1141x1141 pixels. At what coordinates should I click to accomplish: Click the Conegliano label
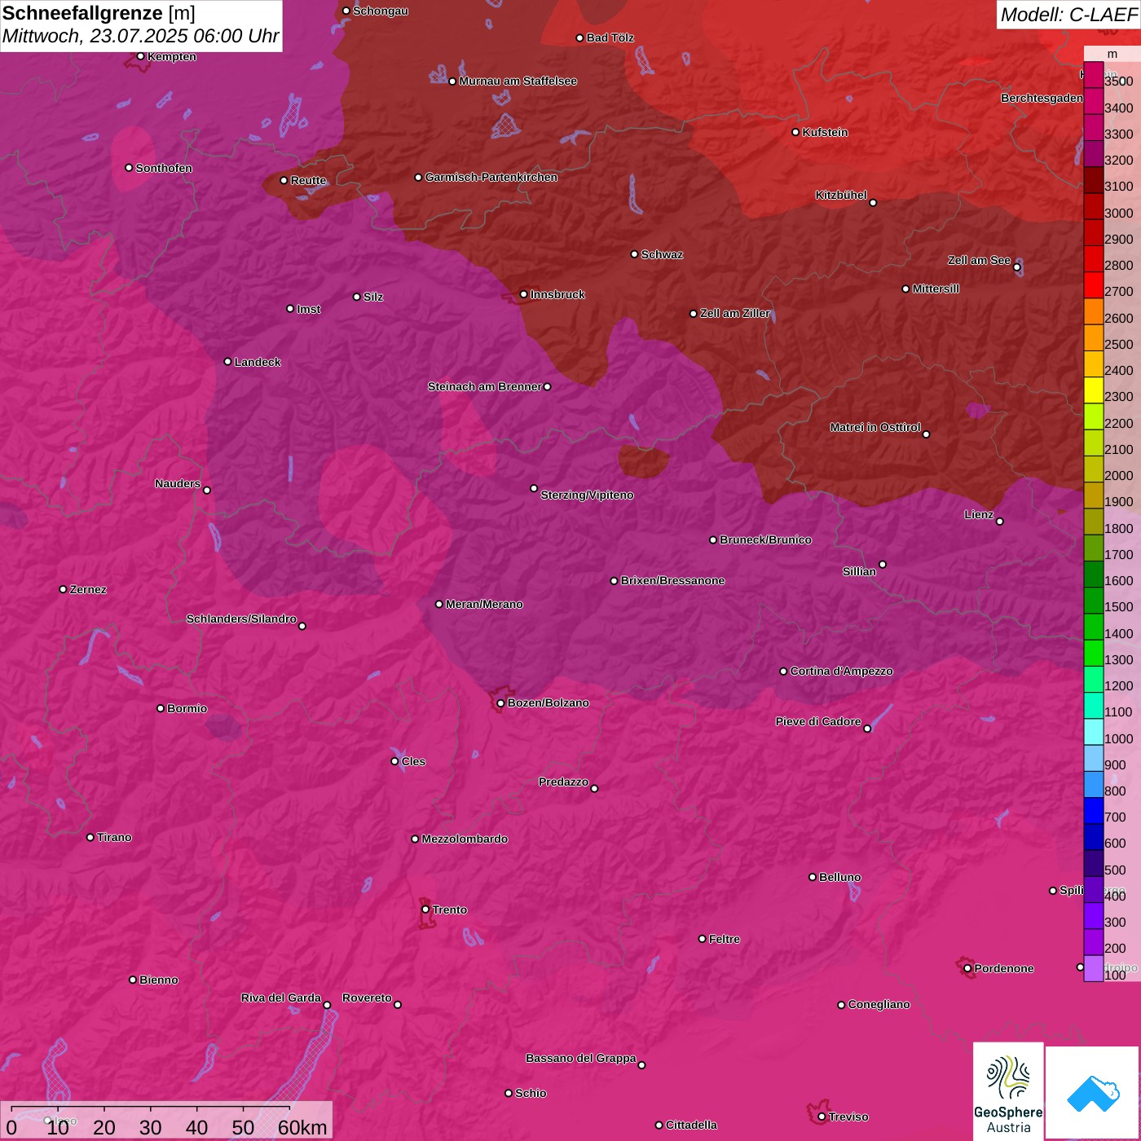(x=879, y=1004)
